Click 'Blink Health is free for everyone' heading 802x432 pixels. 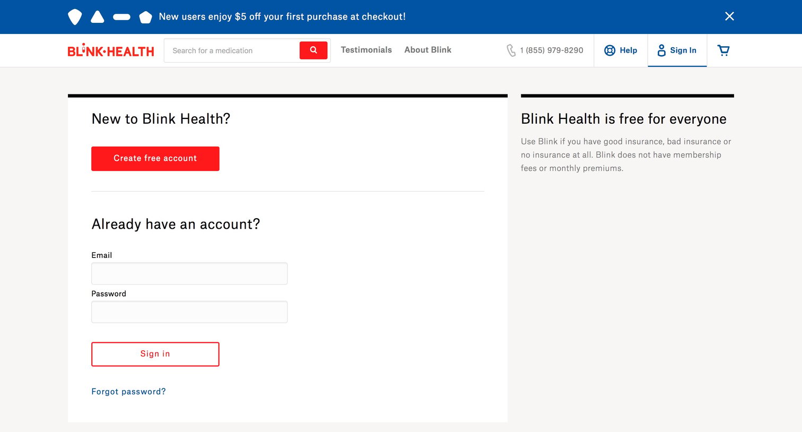coord(624,119)
